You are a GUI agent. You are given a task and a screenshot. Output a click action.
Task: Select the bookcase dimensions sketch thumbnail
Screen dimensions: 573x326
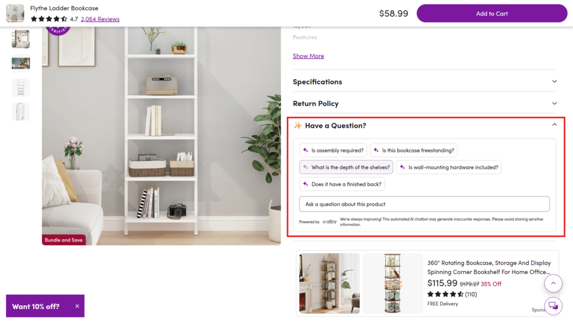tap(21, 111)
